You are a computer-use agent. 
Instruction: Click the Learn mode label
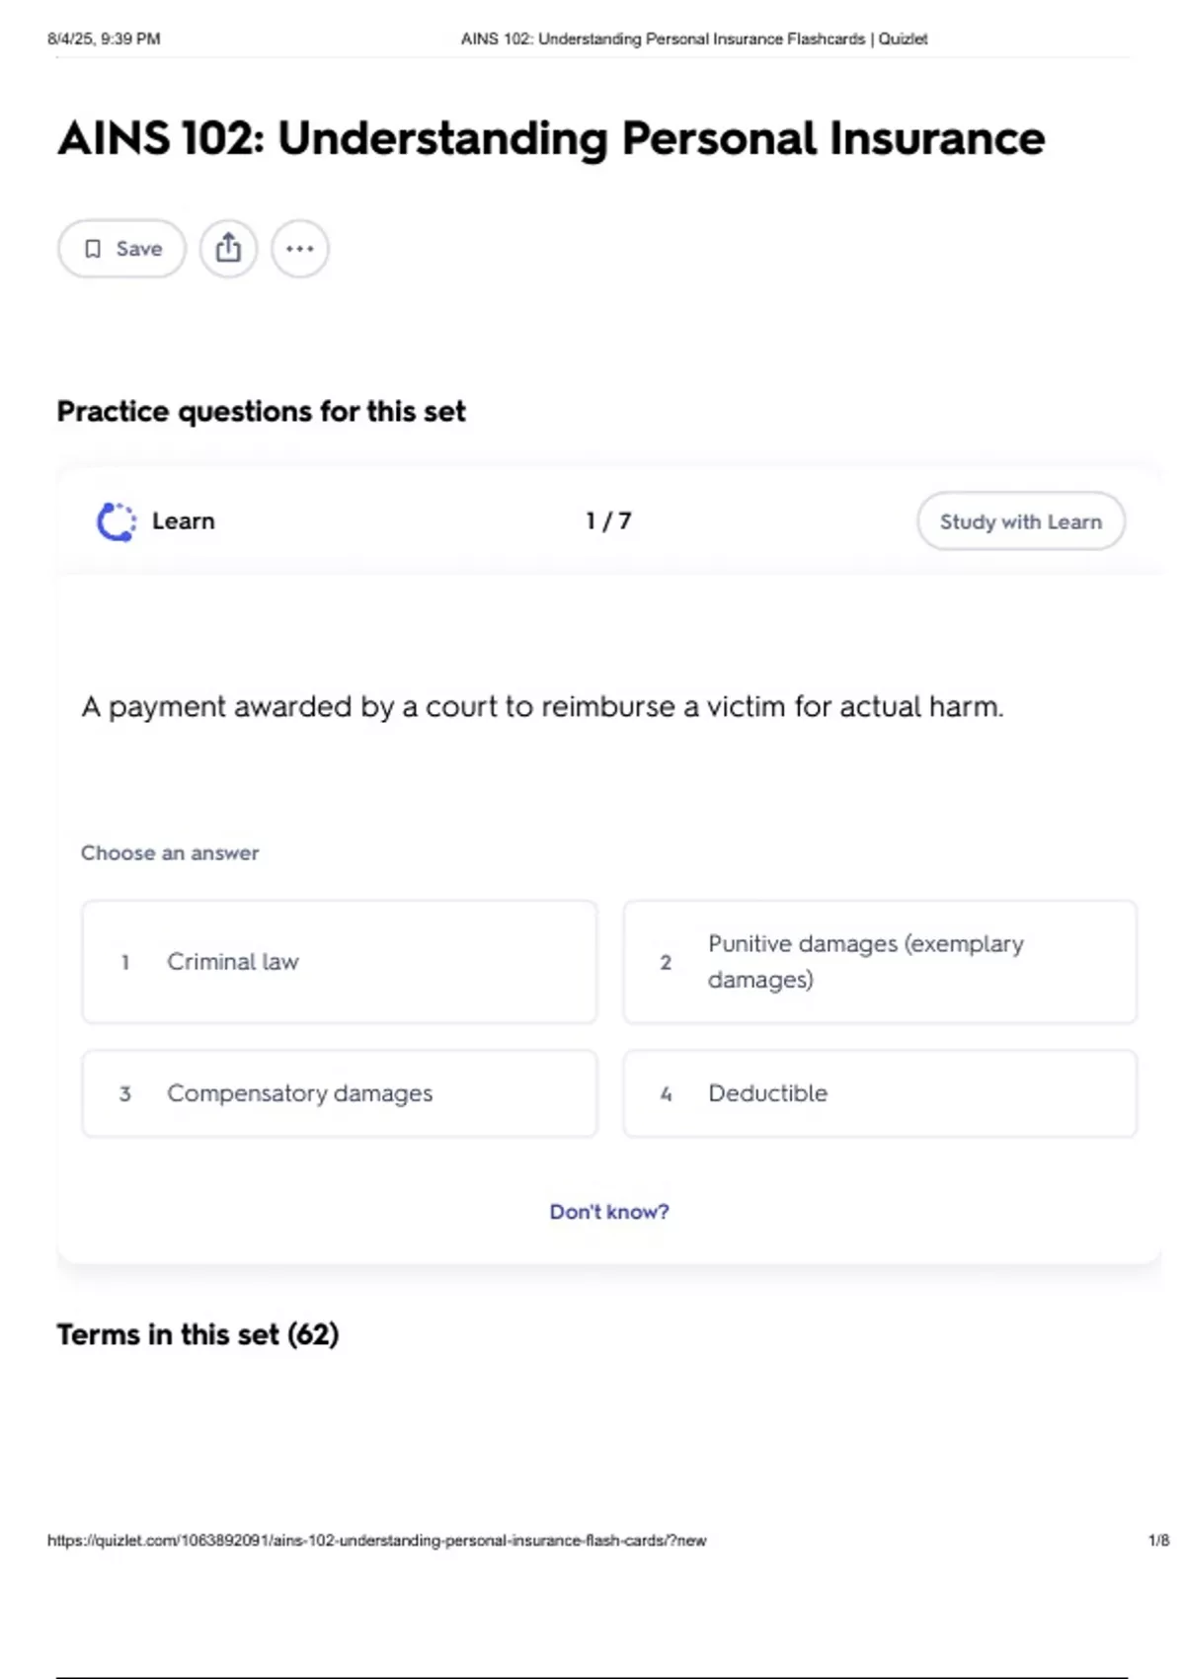184,520
